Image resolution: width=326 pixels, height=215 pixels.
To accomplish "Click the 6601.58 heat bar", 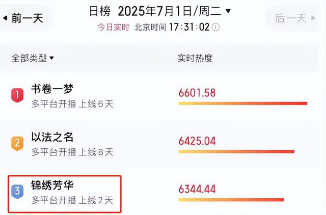I will [242, 103].
